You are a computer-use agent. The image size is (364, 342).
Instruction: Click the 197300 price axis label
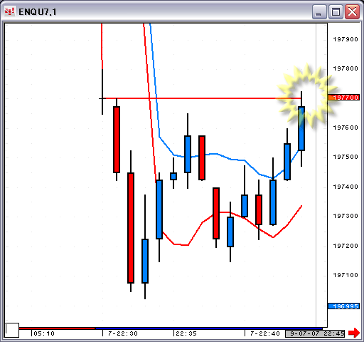[346, 216]
